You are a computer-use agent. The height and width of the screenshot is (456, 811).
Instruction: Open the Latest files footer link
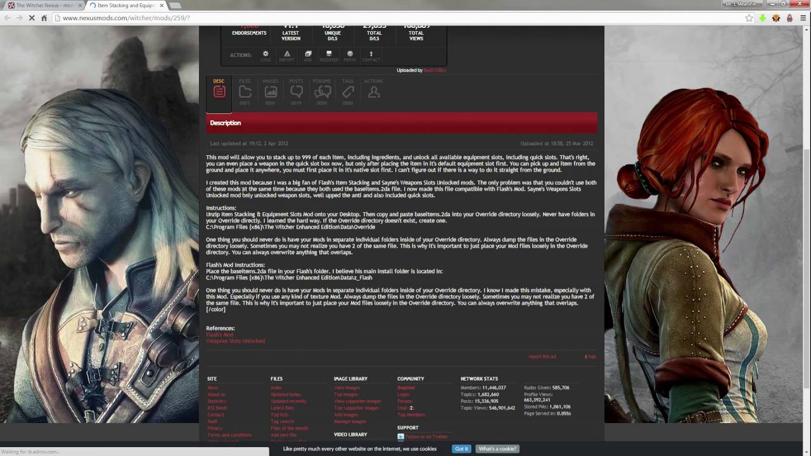282,408
